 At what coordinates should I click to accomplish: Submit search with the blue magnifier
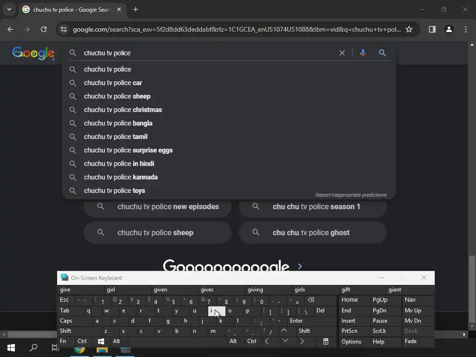(x=382, y=53)
